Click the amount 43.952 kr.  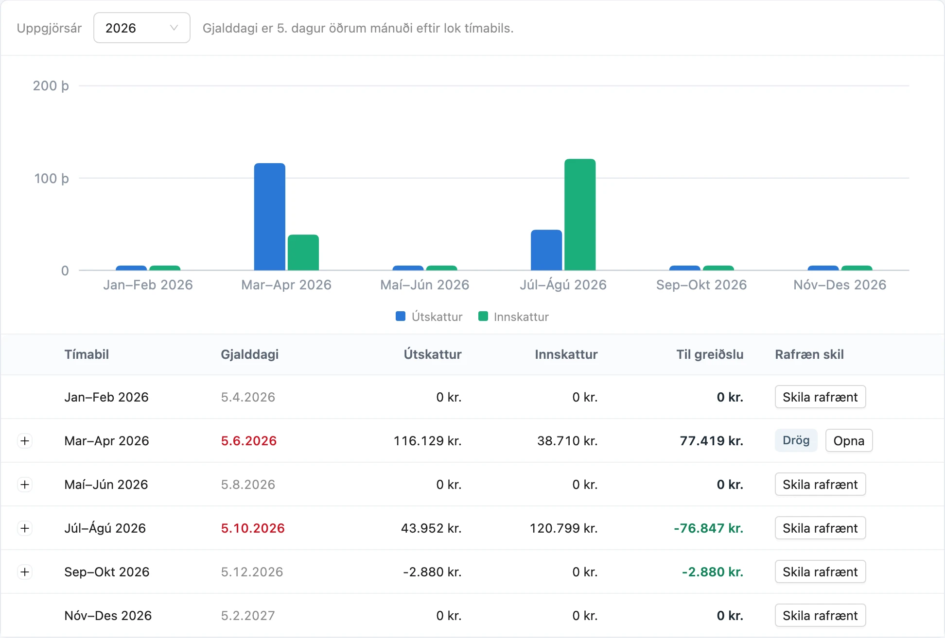431,528
